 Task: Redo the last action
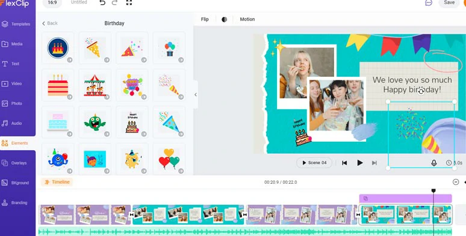(x=114, y=2)
